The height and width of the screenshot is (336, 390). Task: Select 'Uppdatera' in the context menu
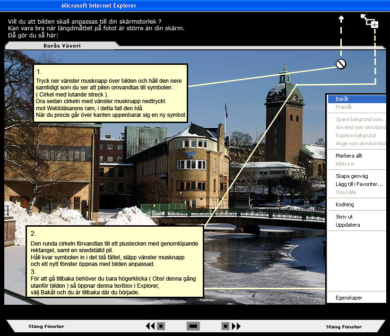tap(357, 225)
